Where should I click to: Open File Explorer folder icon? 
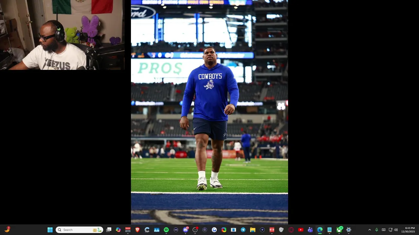[x=253, y=230]
